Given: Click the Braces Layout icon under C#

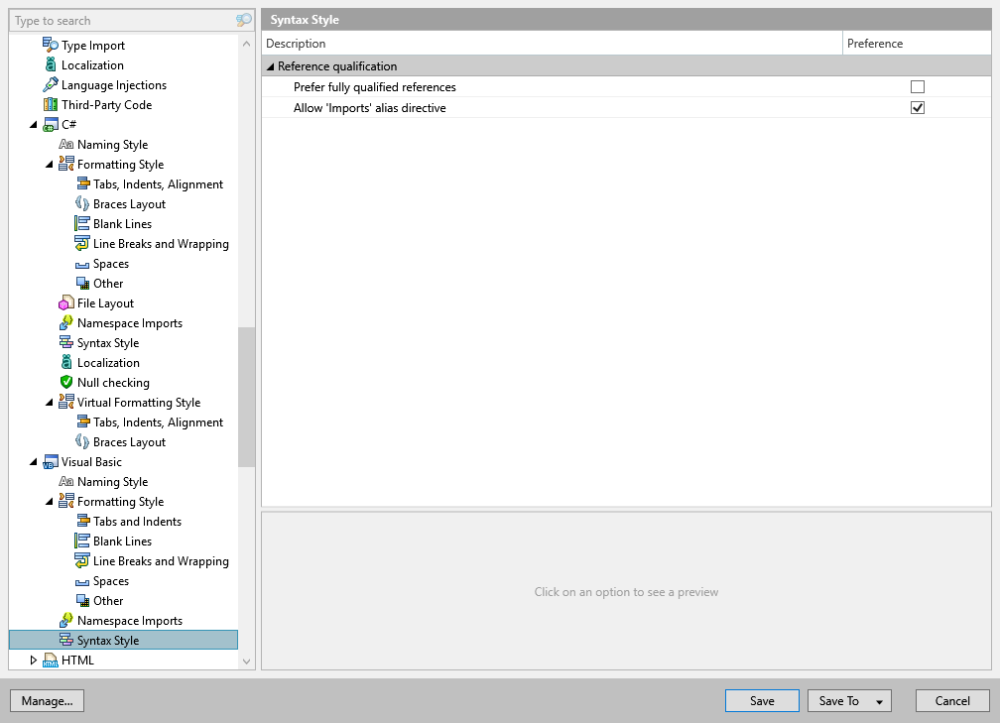Looking at the screenshot, I should point(81,203).
